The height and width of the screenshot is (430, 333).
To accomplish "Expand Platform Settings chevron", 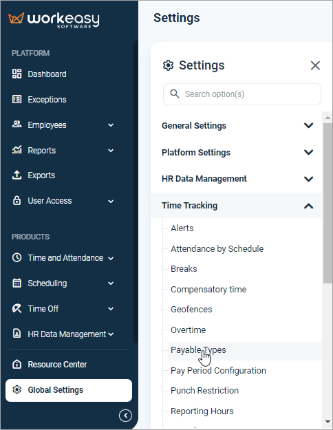I will (x=309, y=152).
